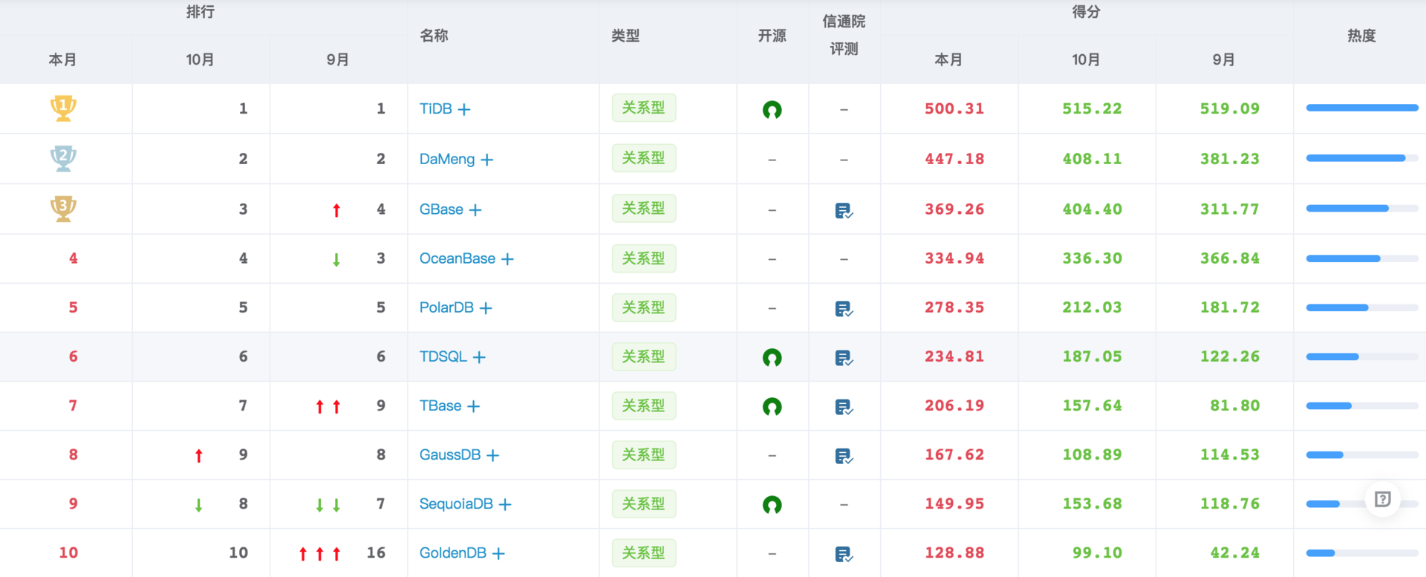Click GoldenDB's September score 42.24
Screen dimensions: 1426x577
[1235, 552]
